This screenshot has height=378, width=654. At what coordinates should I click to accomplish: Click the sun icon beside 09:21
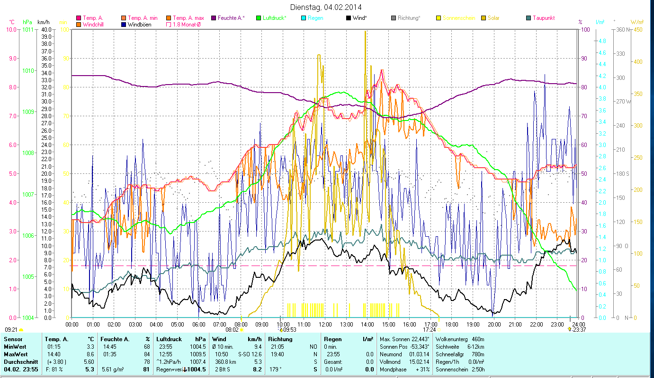(21, 330)
